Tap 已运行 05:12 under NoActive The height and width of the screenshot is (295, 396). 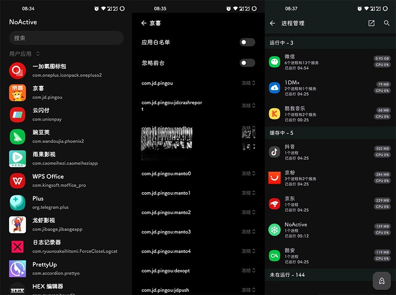[297, 236]
